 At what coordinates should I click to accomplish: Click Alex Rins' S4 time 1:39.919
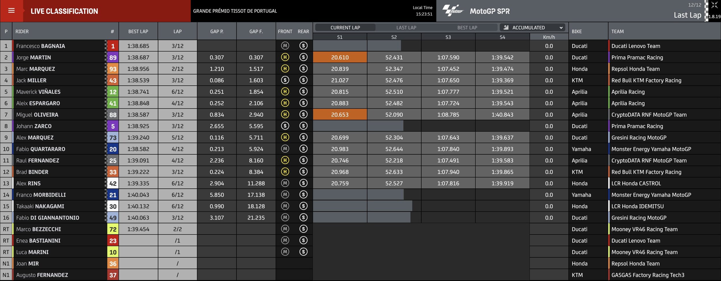502,183
